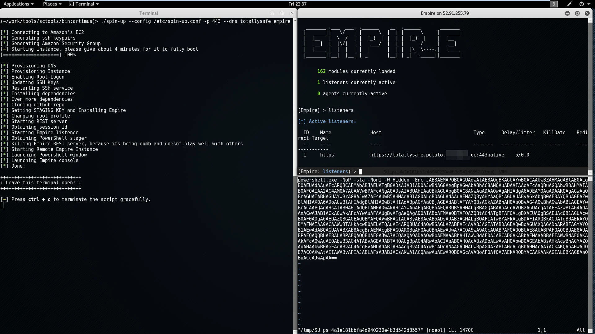The height and width of the screenshot is (334, 595).
Task: Click 'Enabling Root Logon' line
Action: pos(33,77)
